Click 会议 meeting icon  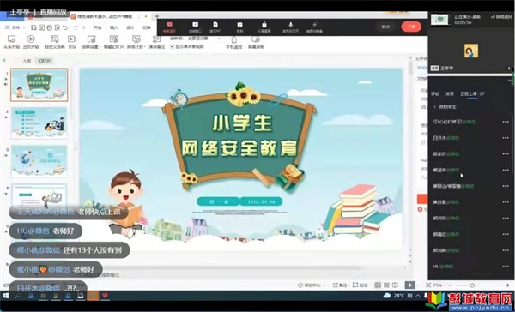pyautogui.click(x=72, y=39)
